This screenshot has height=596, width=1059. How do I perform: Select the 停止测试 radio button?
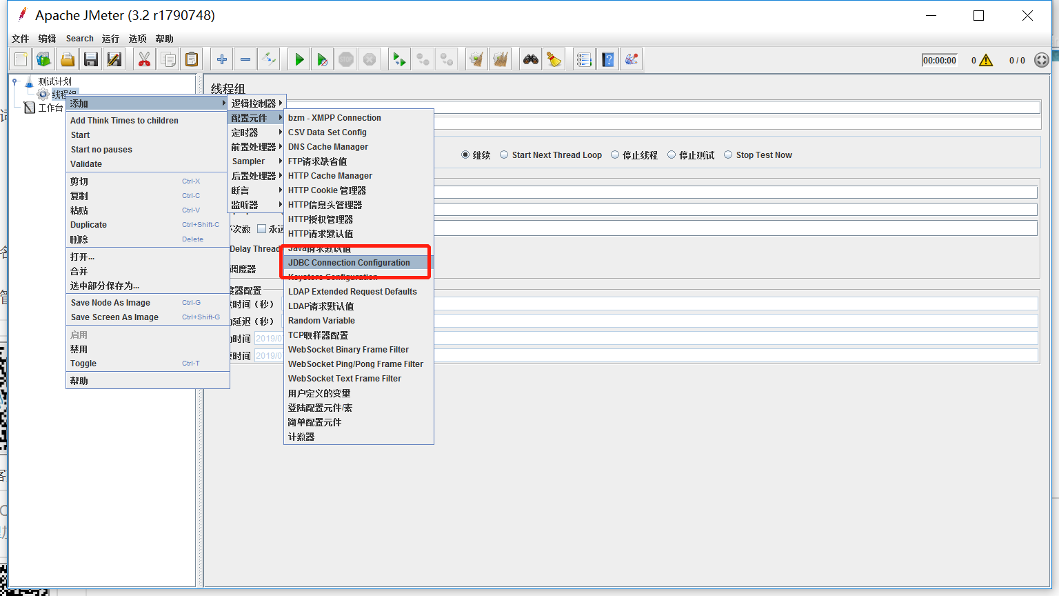(671, 155)
